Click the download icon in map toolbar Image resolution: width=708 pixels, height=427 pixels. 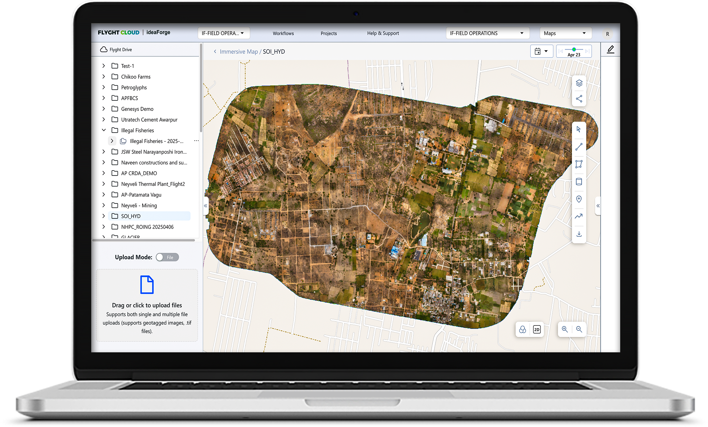click(x=579, y=234)
